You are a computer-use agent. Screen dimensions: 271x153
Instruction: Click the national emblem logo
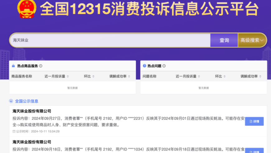[27, 9]
